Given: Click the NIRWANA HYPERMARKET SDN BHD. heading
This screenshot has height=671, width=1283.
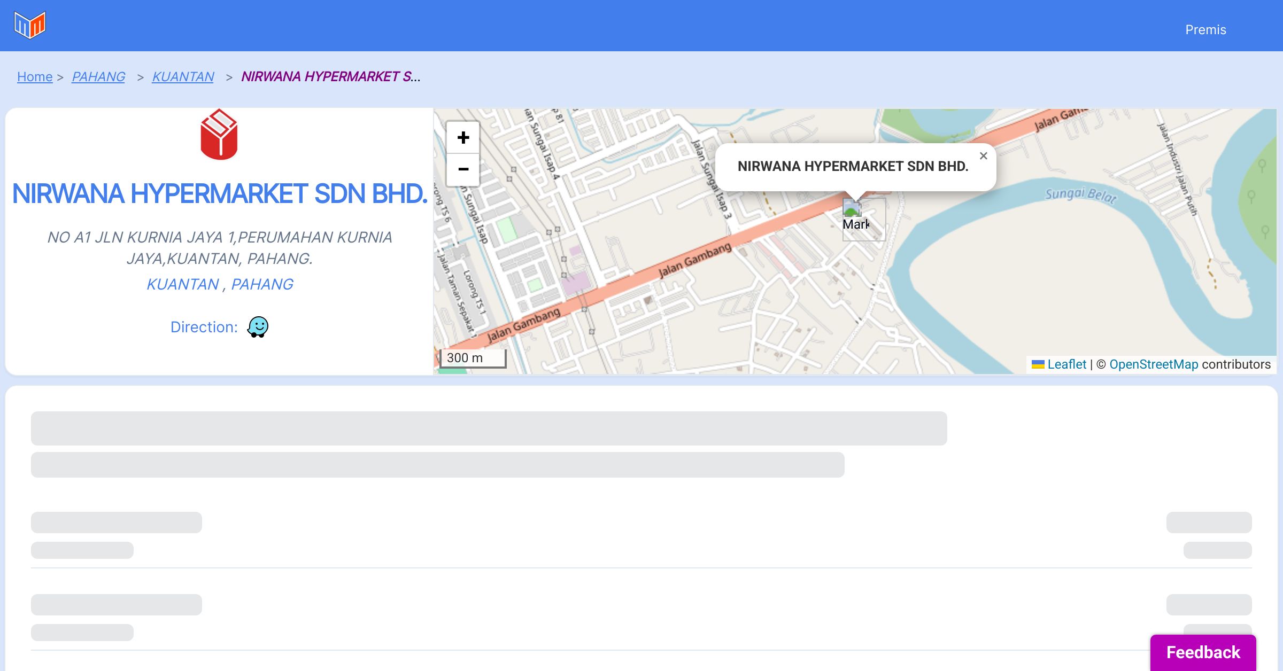Looking at the screenshot, I should pyautogui.click(x=220, y=193).
